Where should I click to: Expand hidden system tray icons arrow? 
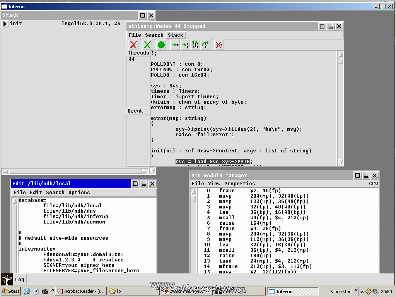362,292
